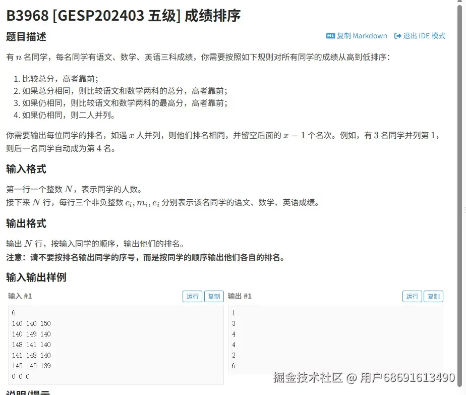Click the 输出 #1 label

click(240, 296)
